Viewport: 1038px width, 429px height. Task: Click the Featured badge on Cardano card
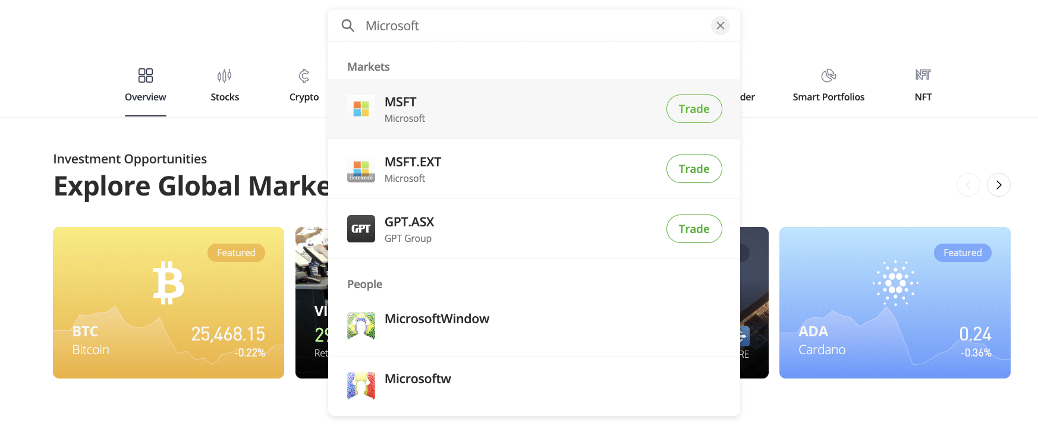coord(962,253)
